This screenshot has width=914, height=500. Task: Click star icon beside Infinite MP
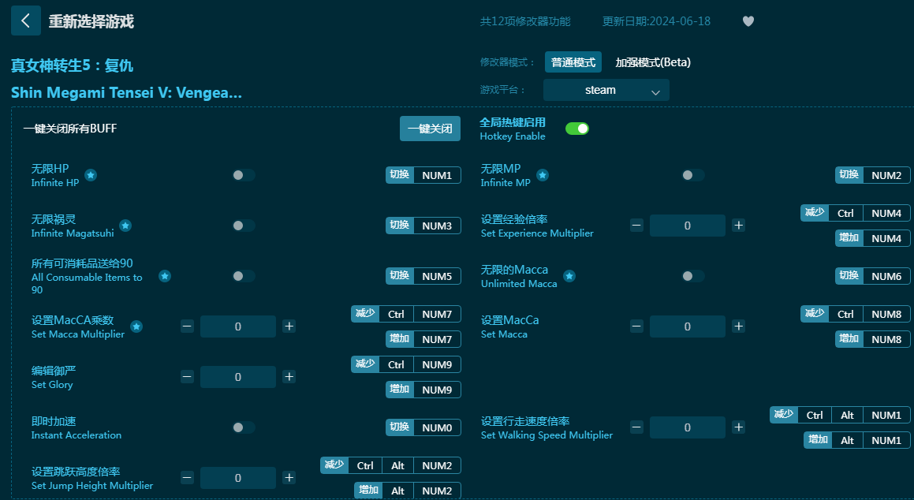(x=543, y=175)
